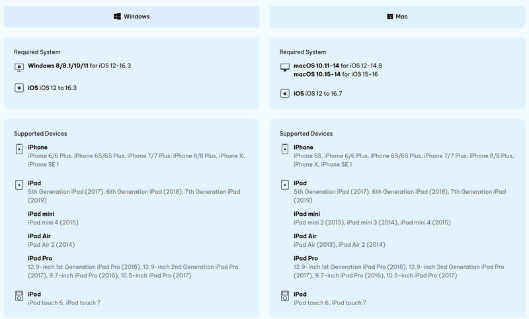Click 'iPod touch 6, iPod touch 7' in Windows column
The image size is (529, 319).
pos(64,303)
